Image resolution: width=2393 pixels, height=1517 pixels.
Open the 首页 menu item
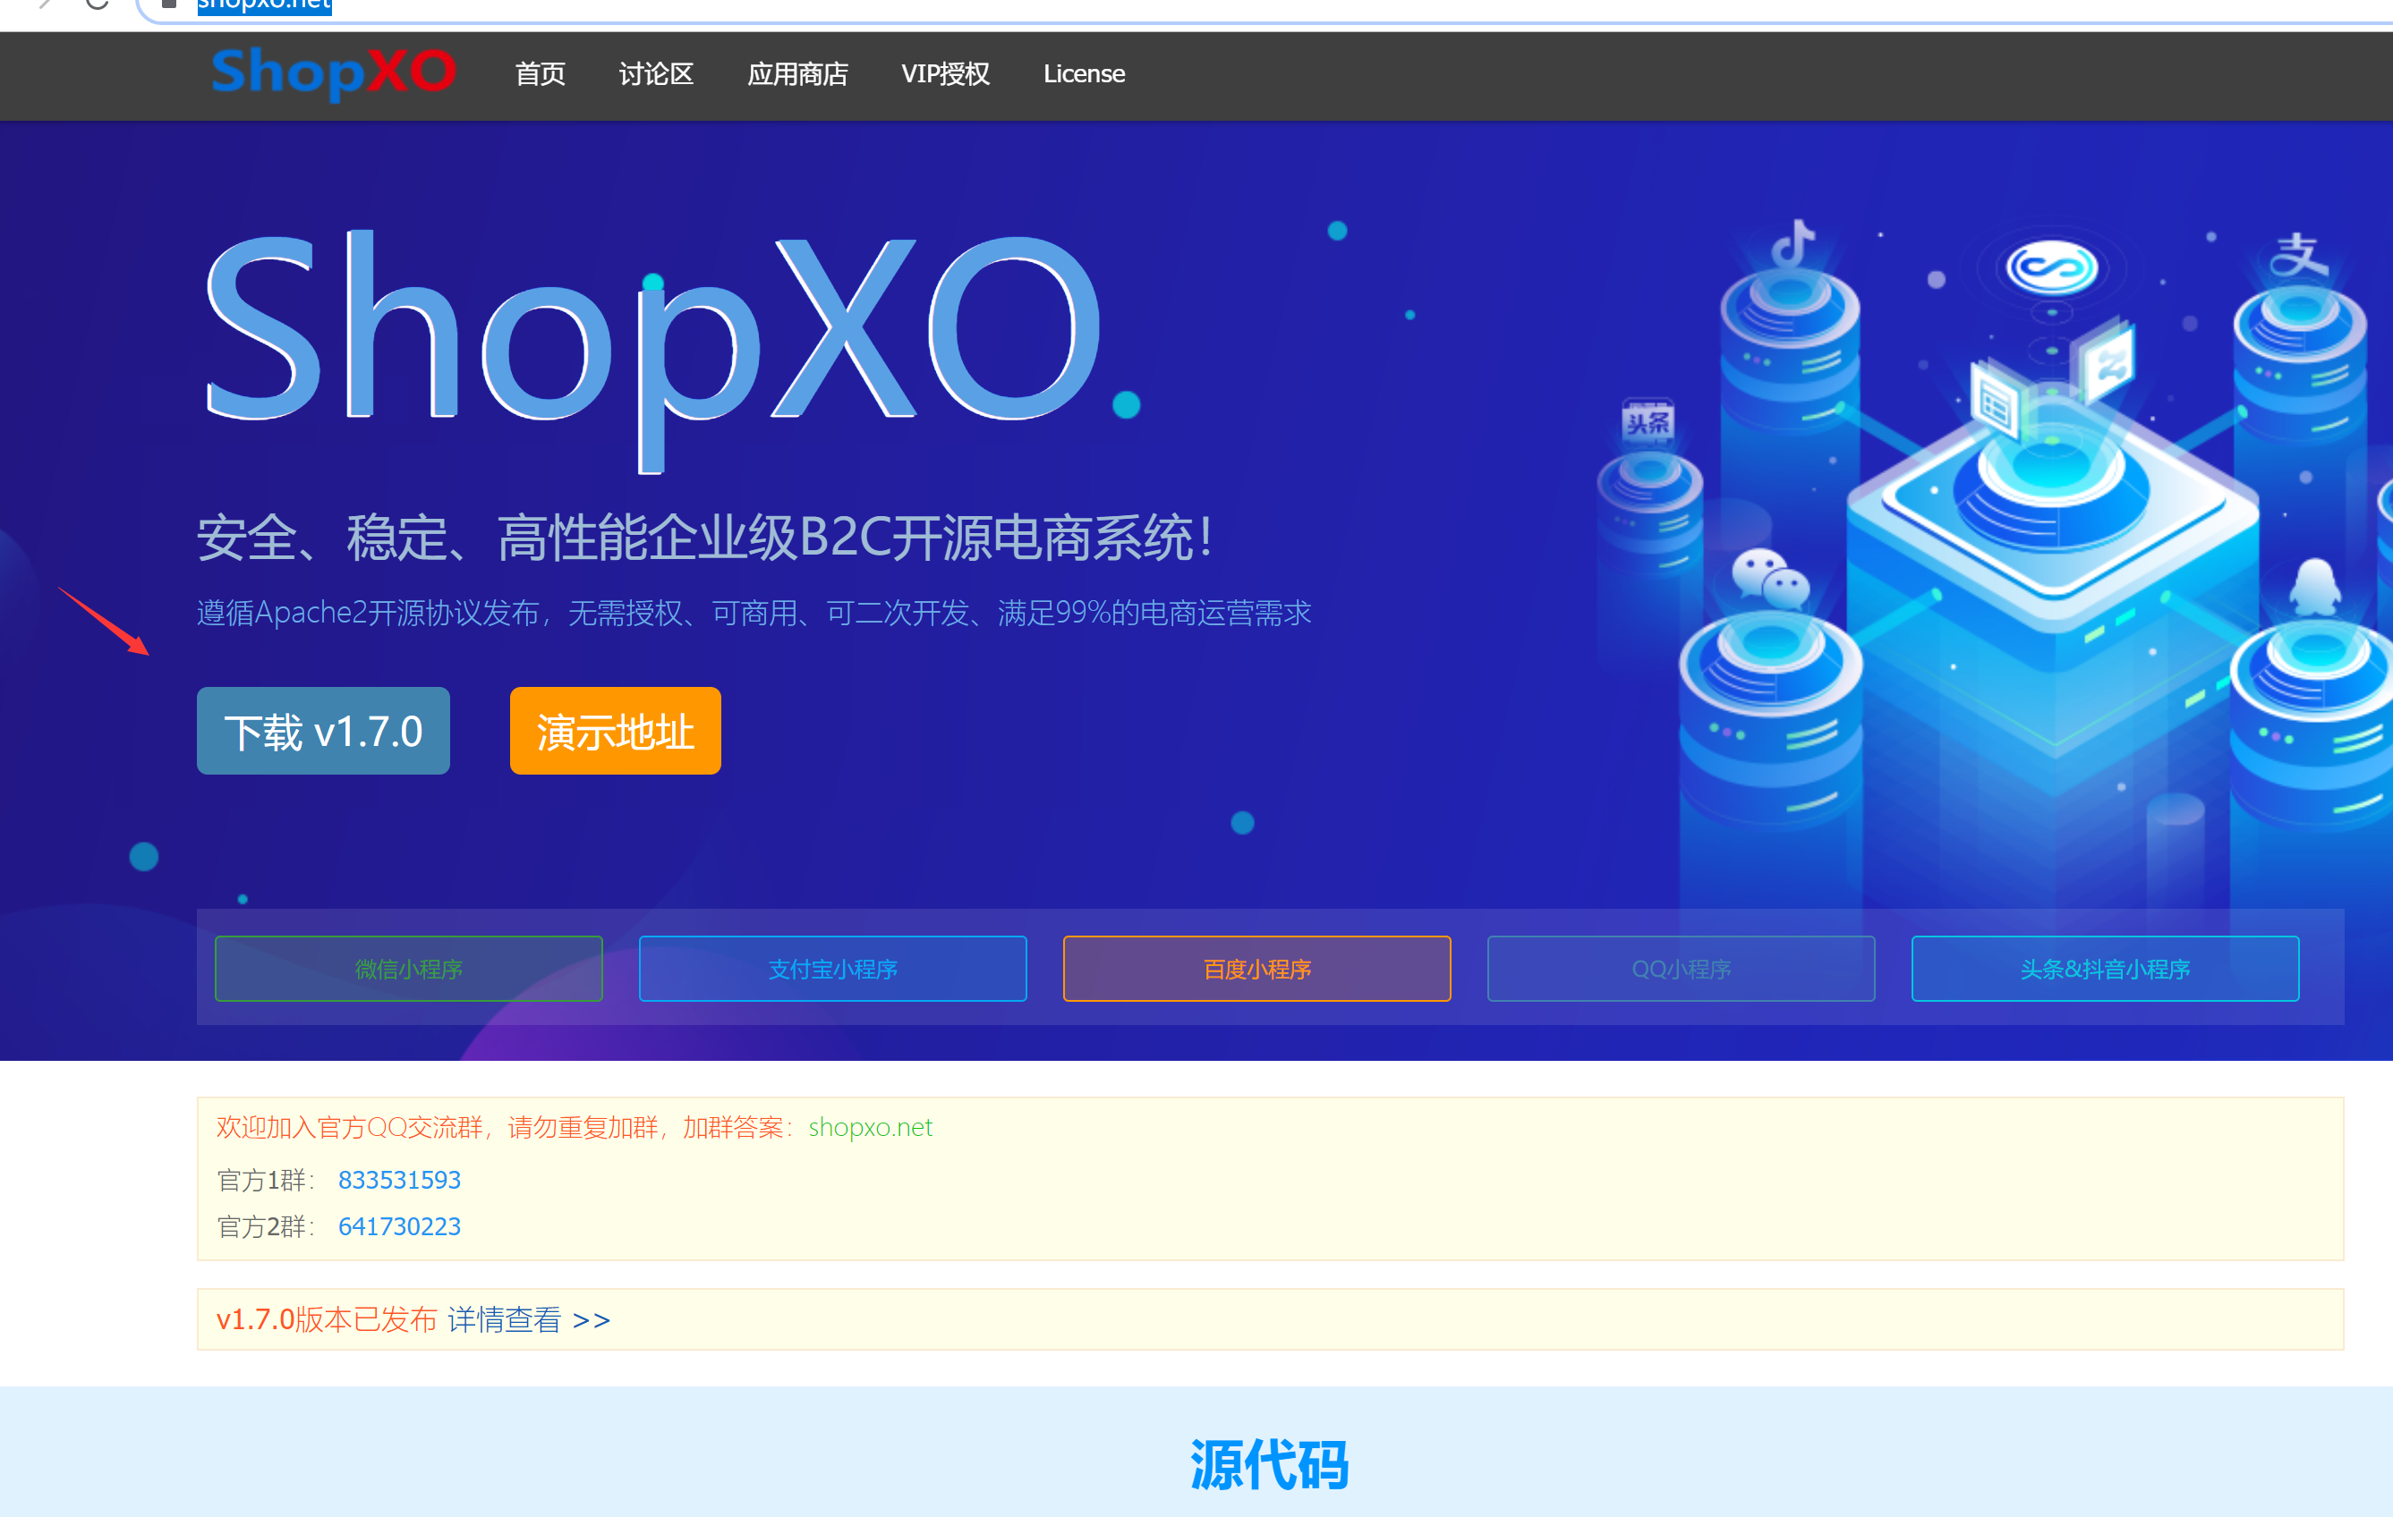539,74
